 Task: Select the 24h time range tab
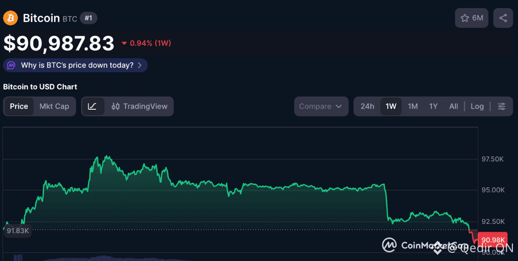[367, 106]
